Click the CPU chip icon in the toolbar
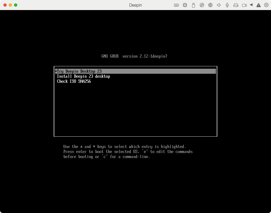 [x=185, y=5]
